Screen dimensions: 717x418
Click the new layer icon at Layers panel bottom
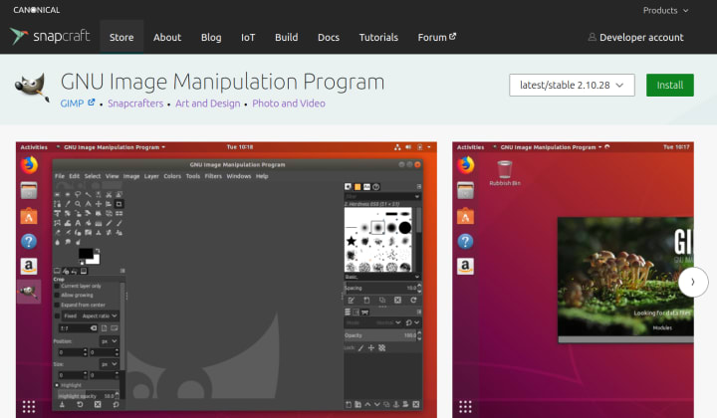pos(349,404)
